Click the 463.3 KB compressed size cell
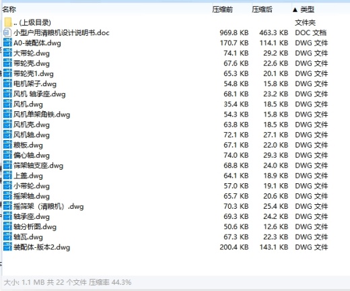This screenshot has width=350, height=291. [x=273, y=33]
